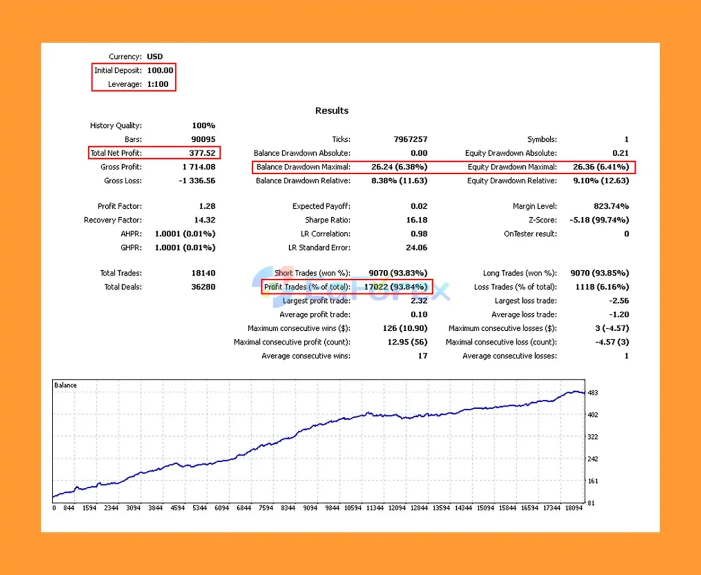Select the History Quality value 100%
Screen dimensions: 701x575
click(x=203, y=126)
